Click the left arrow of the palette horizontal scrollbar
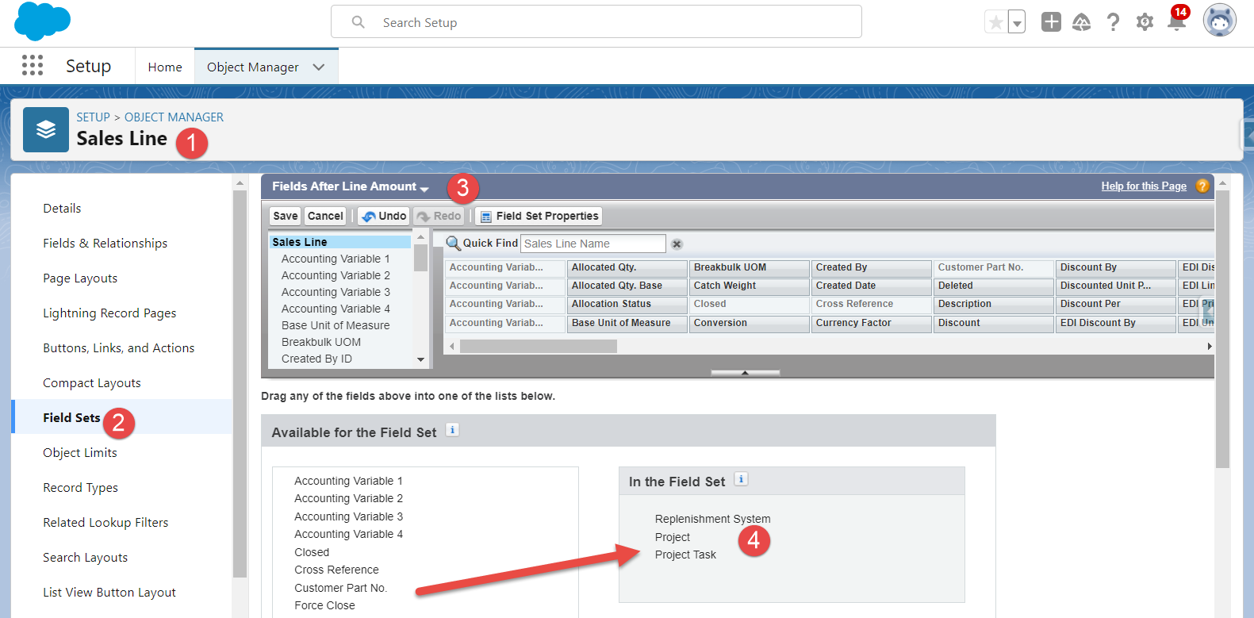The width and height of the screenshot is (1254, 618). click(x=452, y=346)
